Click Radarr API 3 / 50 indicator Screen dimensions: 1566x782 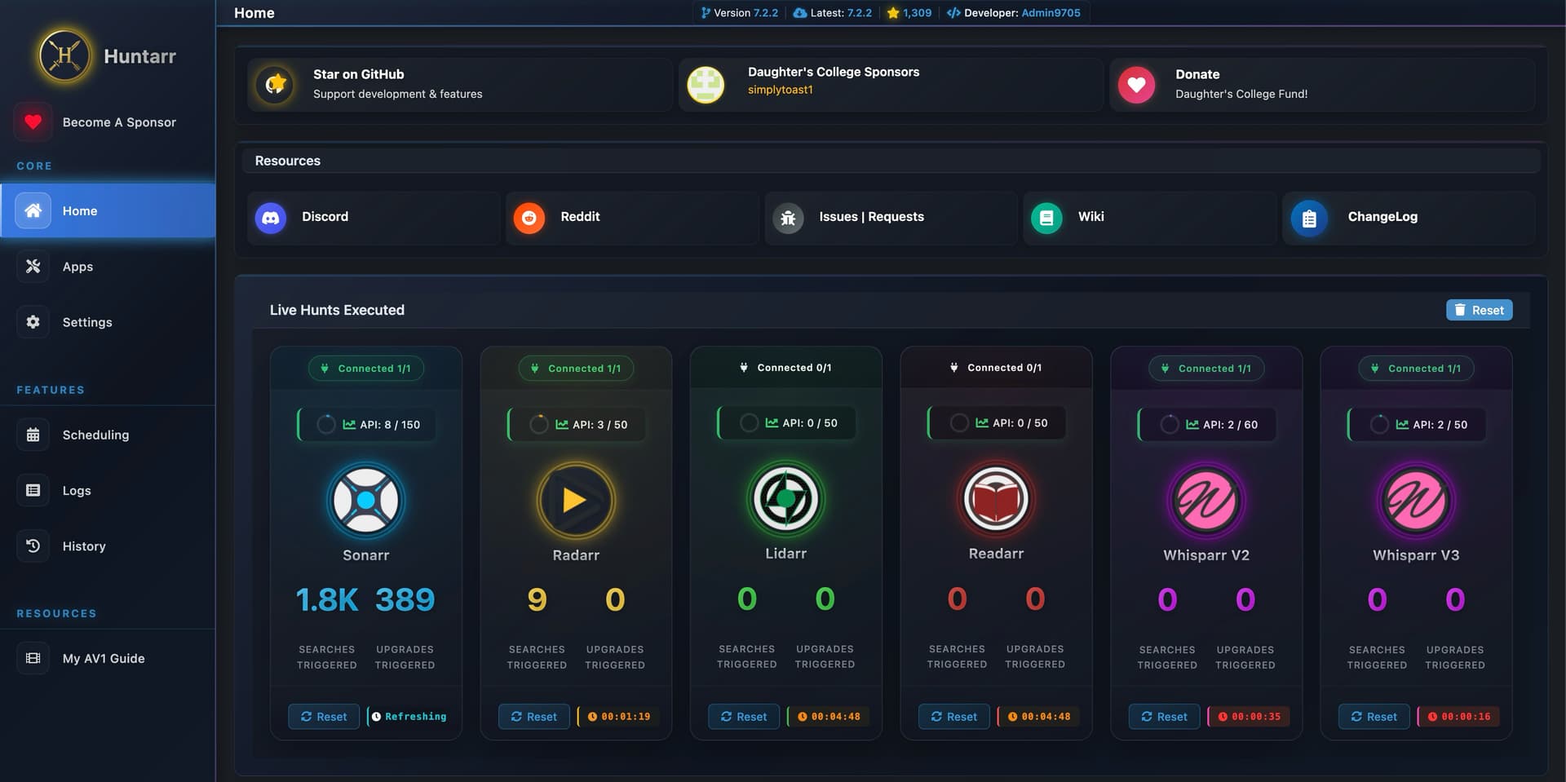pyautogui.click(x=577, y=424)
